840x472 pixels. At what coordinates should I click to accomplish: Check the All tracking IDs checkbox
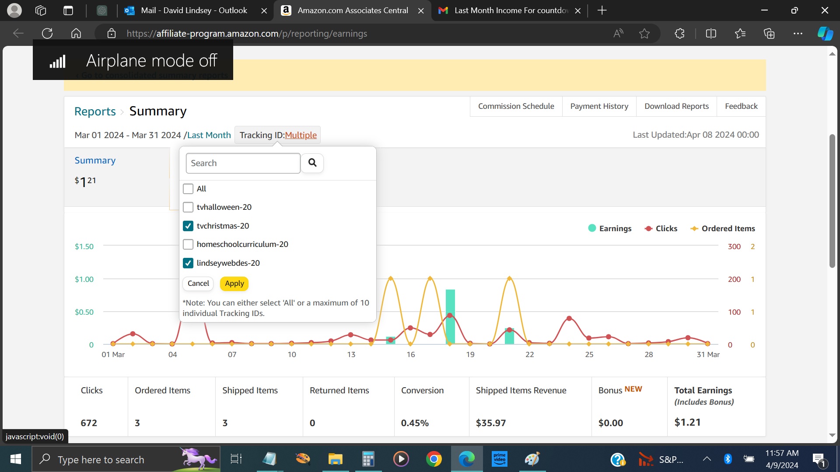click(x=188, y=189)
